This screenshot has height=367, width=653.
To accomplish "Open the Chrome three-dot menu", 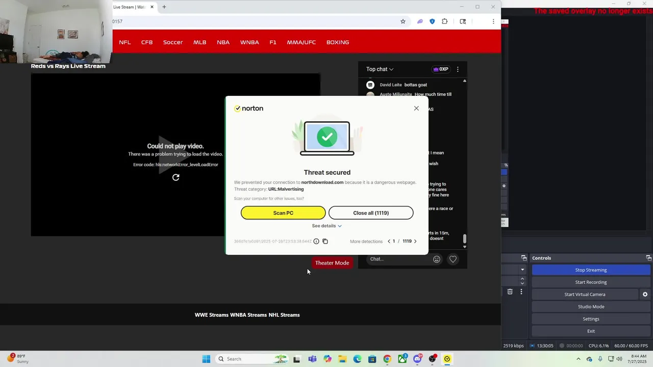I will tap(493, 21).
